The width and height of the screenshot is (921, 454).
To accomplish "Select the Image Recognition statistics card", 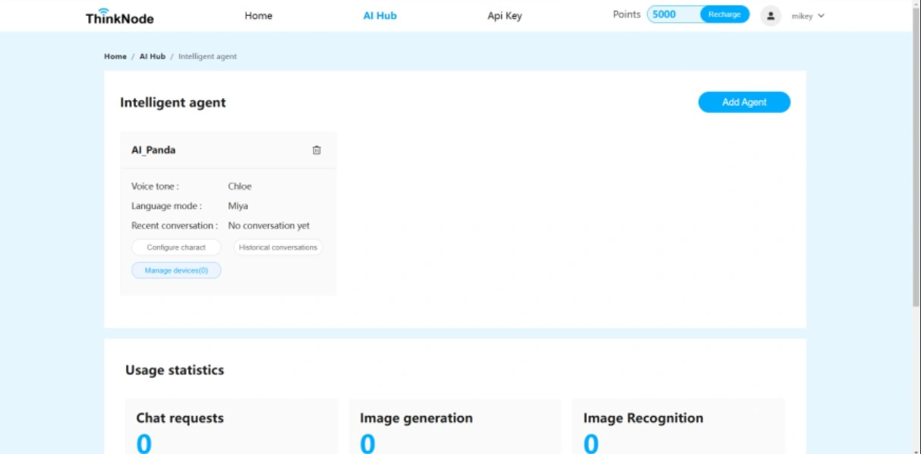I will [678, 427].
